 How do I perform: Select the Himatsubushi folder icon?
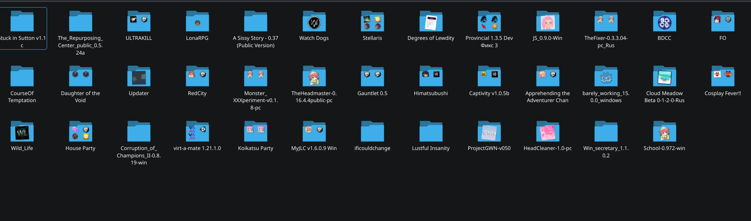pyautogui.click(x=431, y=77)
